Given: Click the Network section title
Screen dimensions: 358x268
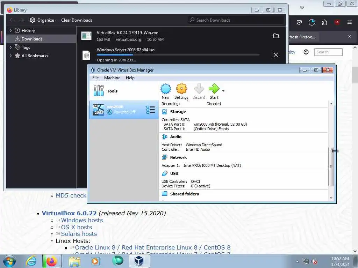Looking at the screenshot, I should click(x=178, y=157).
